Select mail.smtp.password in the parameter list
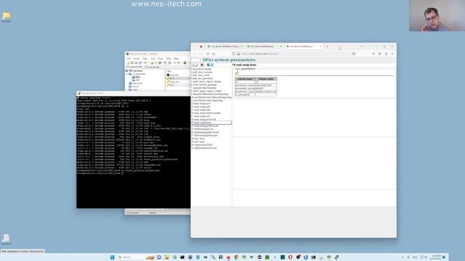 [x=204, y=120]
